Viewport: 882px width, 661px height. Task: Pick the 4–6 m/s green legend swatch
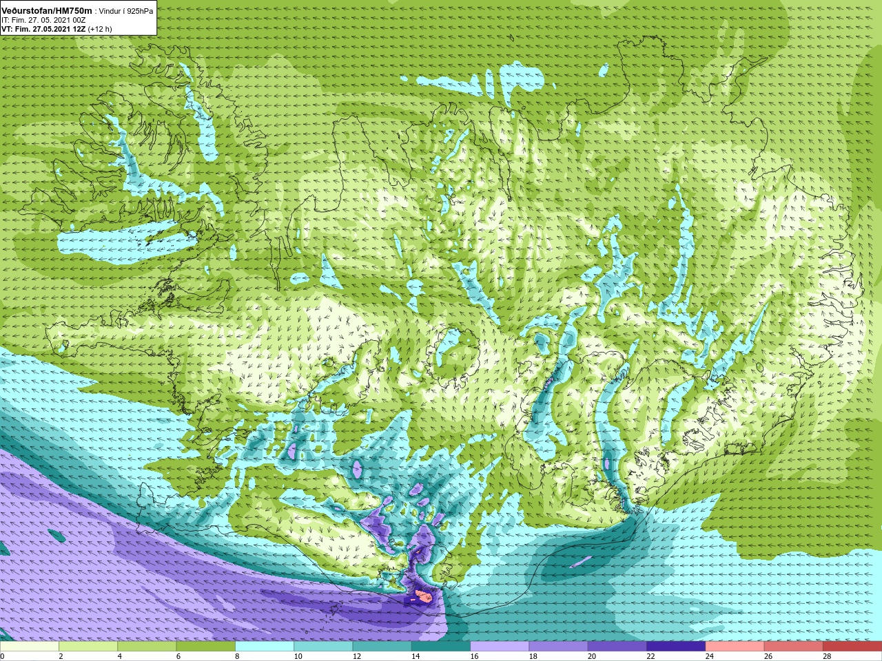coord(147,647)
